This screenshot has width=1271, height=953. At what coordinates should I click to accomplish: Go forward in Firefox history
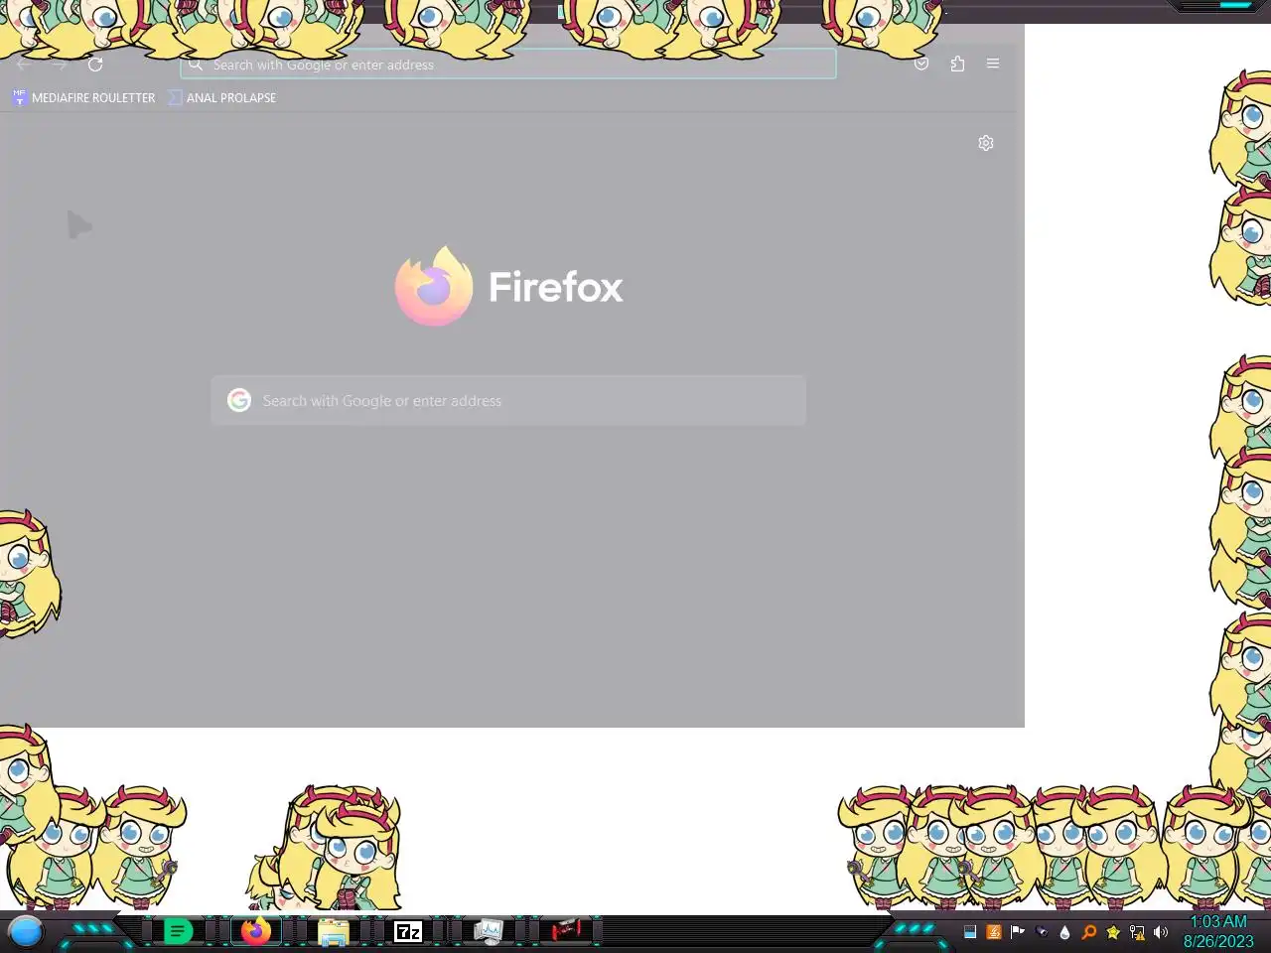coord(60,65)
